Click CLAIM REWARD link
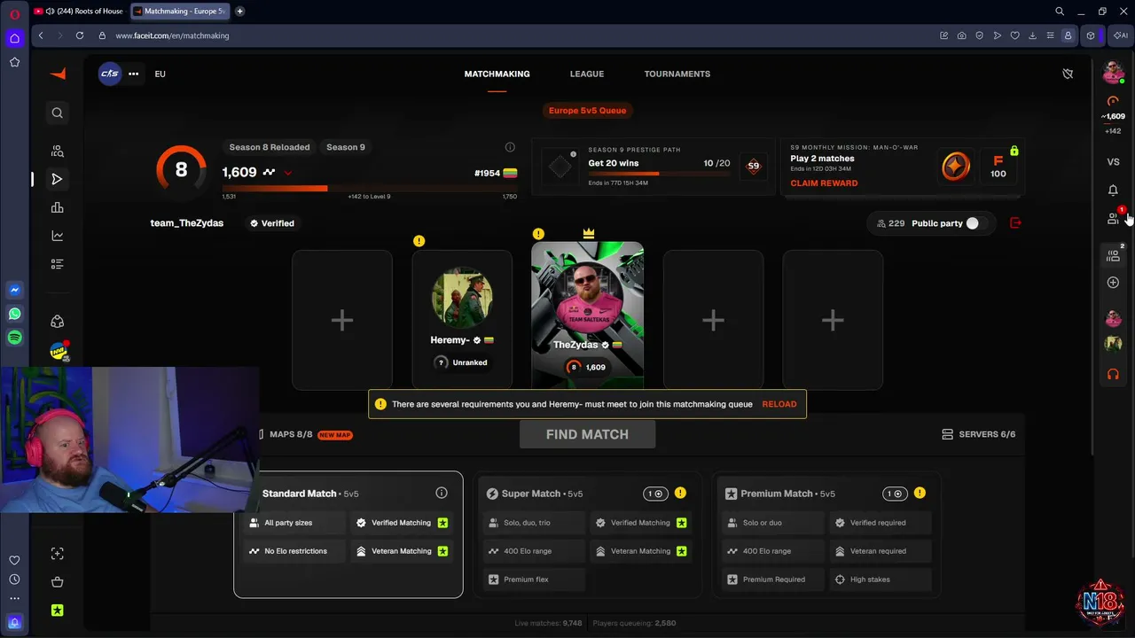 click(x=824, y=183)
